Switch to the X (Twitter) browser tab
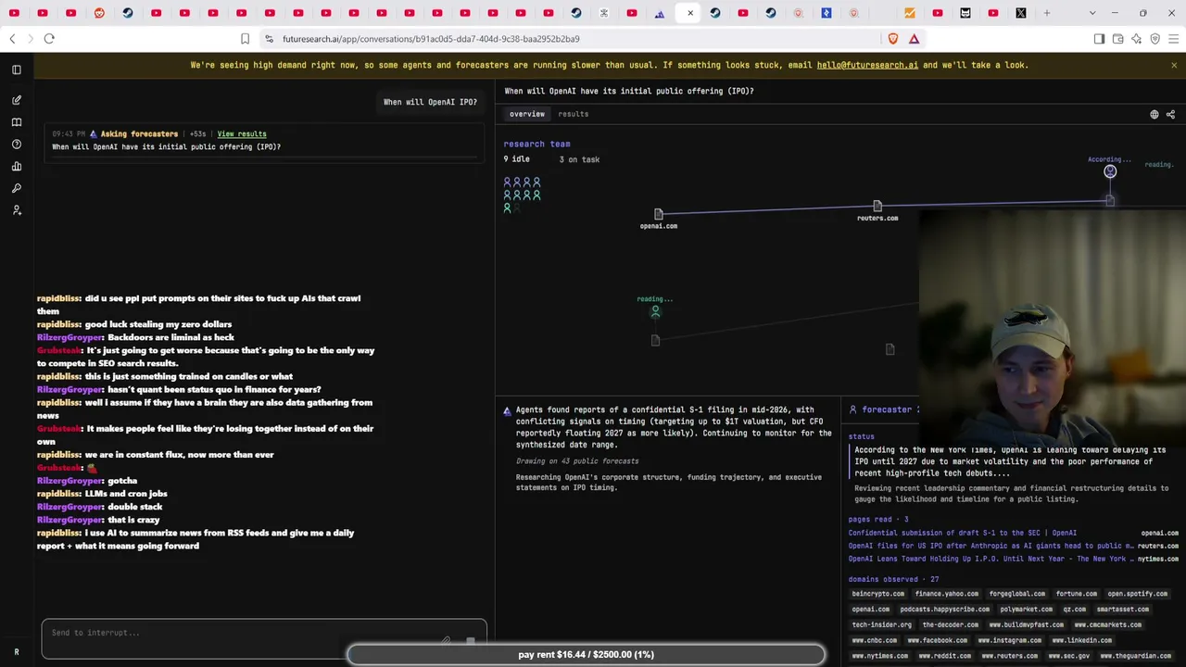 coord(1020,13)
